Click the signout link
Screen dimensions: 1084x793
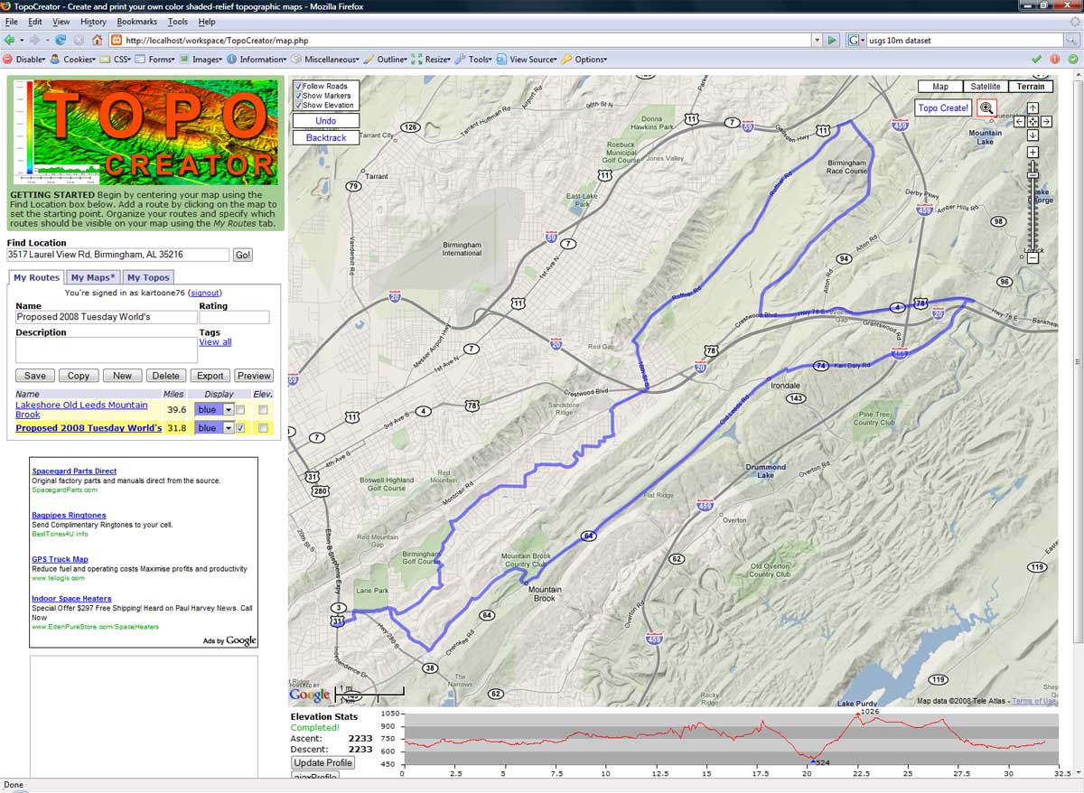pos(204,293)
